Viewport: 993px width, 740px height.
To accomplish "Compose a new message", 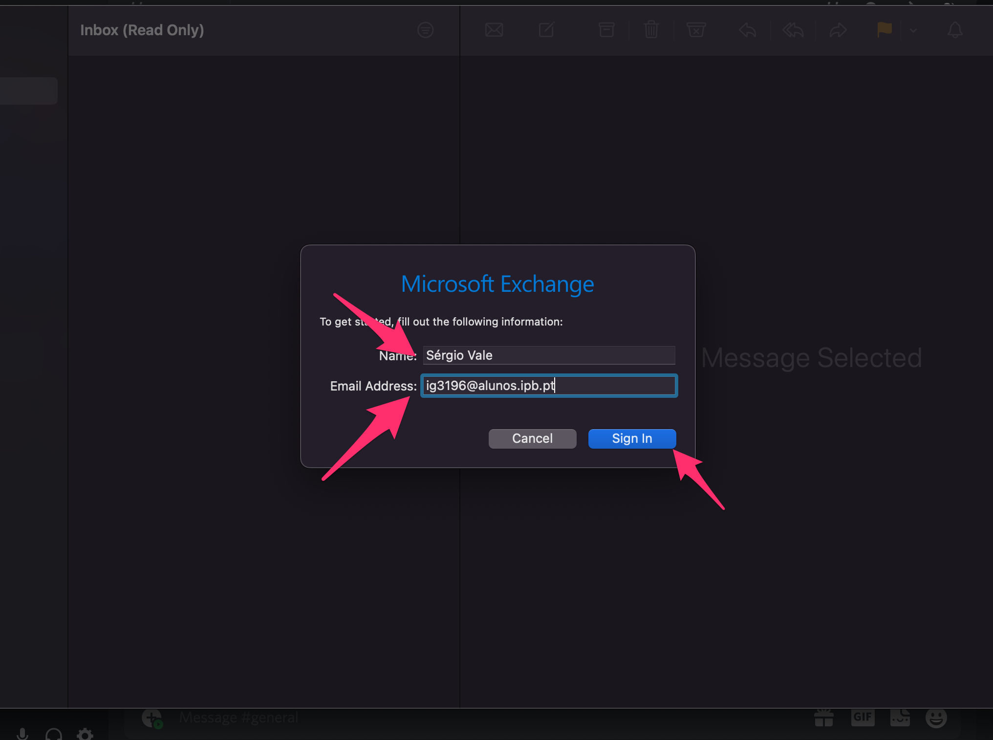I will coord(546,30).
